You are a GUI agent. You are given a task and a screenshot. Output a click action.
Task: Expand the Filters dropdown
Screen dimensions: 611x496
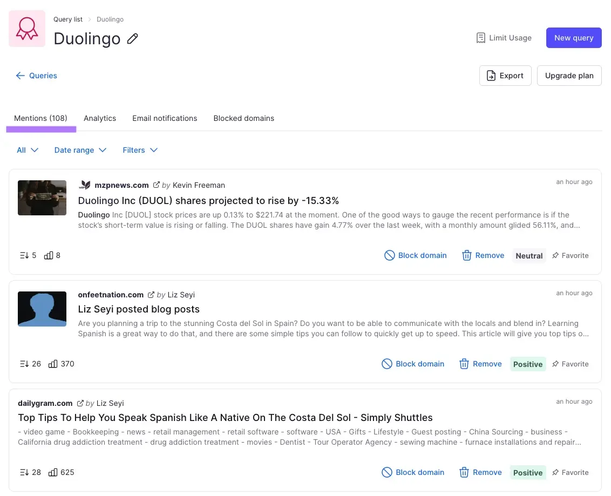pyautogui.click(x=140, y=150)
